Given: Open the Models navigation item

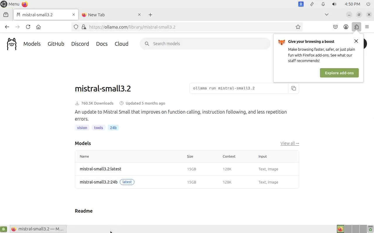Looking at the screenshot, I should 32,44.
